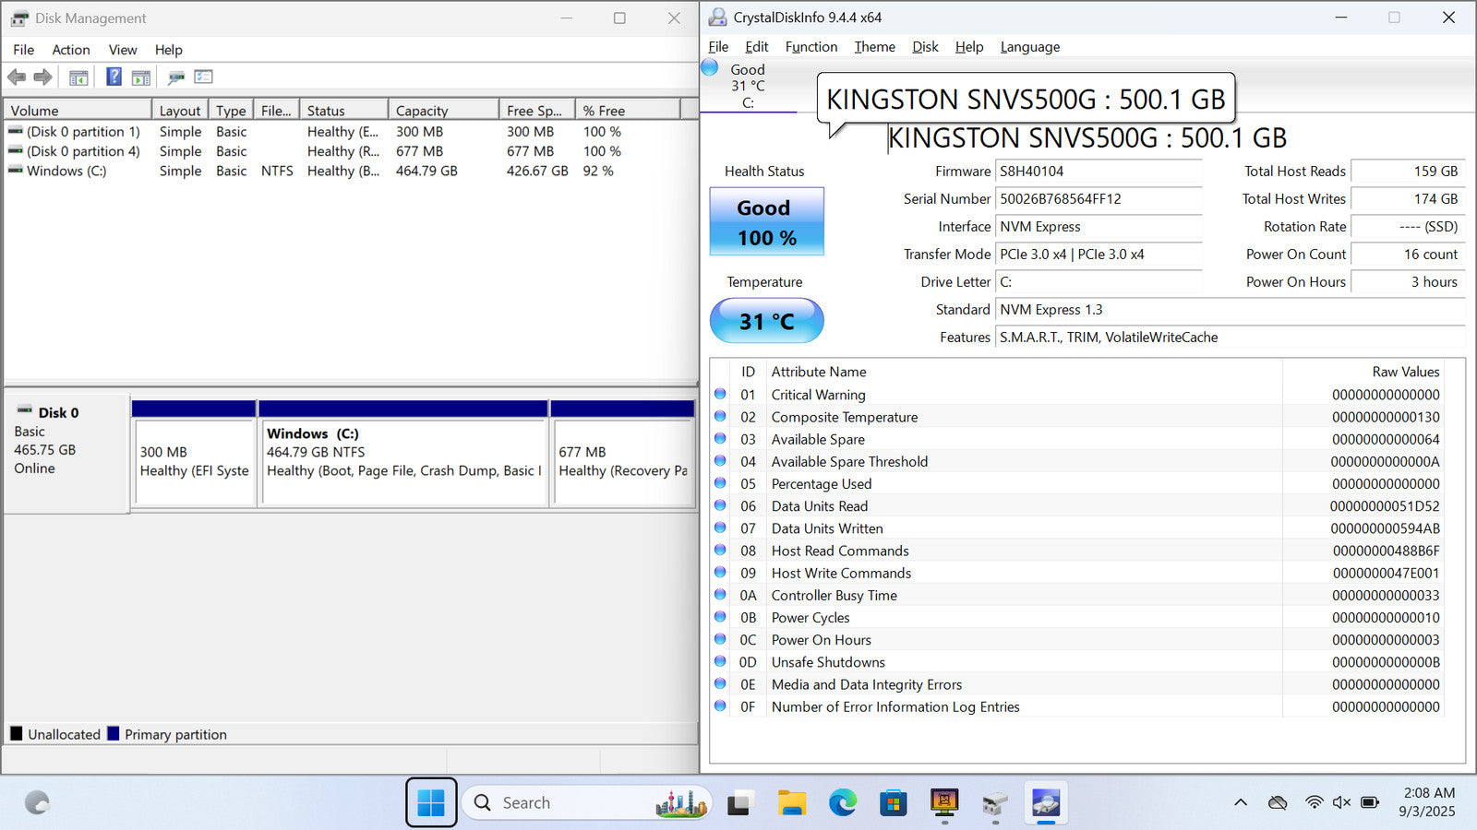The width and height of the screenshot is (1477, 830).
Task: Click the transfer mode PCIe 3.0 x4 field
Action: (1099, 255)
